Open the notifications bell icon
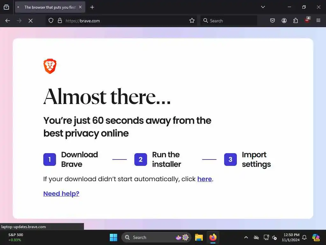 tap(304, 237)
